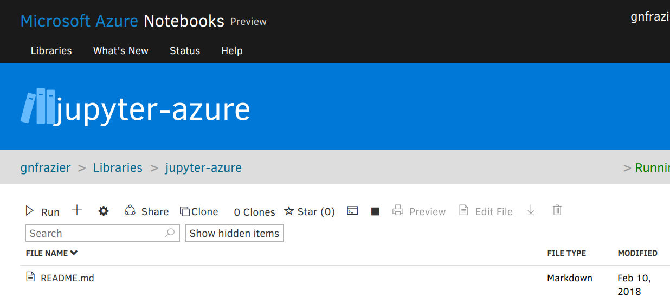Click the Edit File icon

463,210
